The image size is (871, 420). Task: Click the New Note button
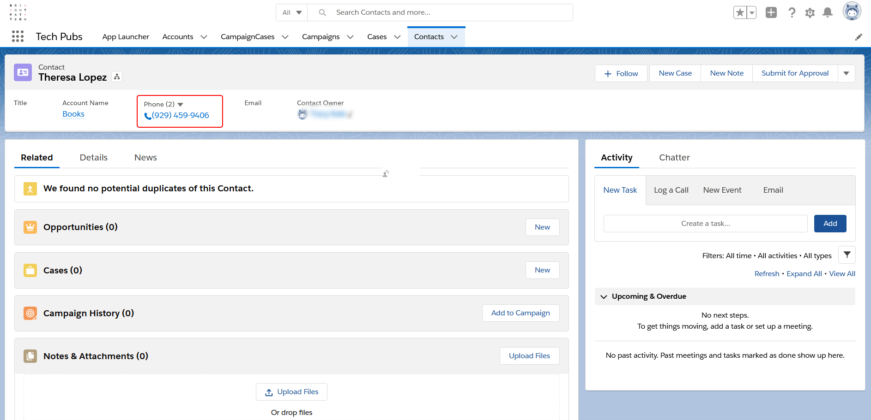click(x=727, y=73)
